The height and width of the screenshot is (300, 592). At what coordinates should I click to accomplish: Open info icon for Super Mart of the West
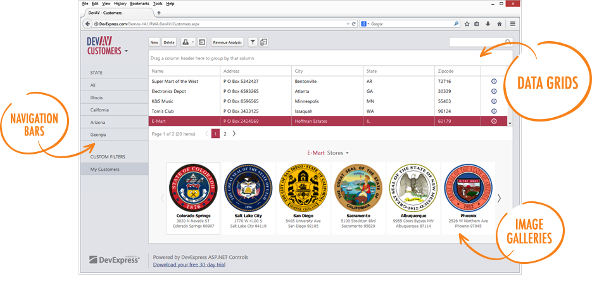tap(493, 81)
